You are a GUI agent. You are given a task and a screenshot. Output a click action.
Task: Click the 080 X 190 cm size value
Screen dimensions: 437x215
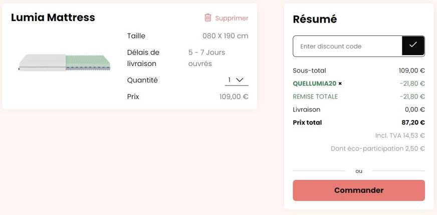pos(225,36)
